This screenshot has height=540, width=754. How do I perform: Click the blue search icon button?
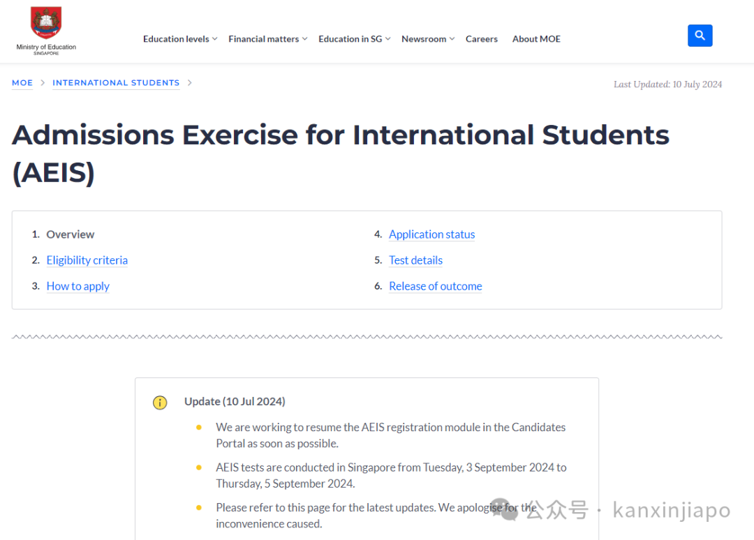point(700,36)
